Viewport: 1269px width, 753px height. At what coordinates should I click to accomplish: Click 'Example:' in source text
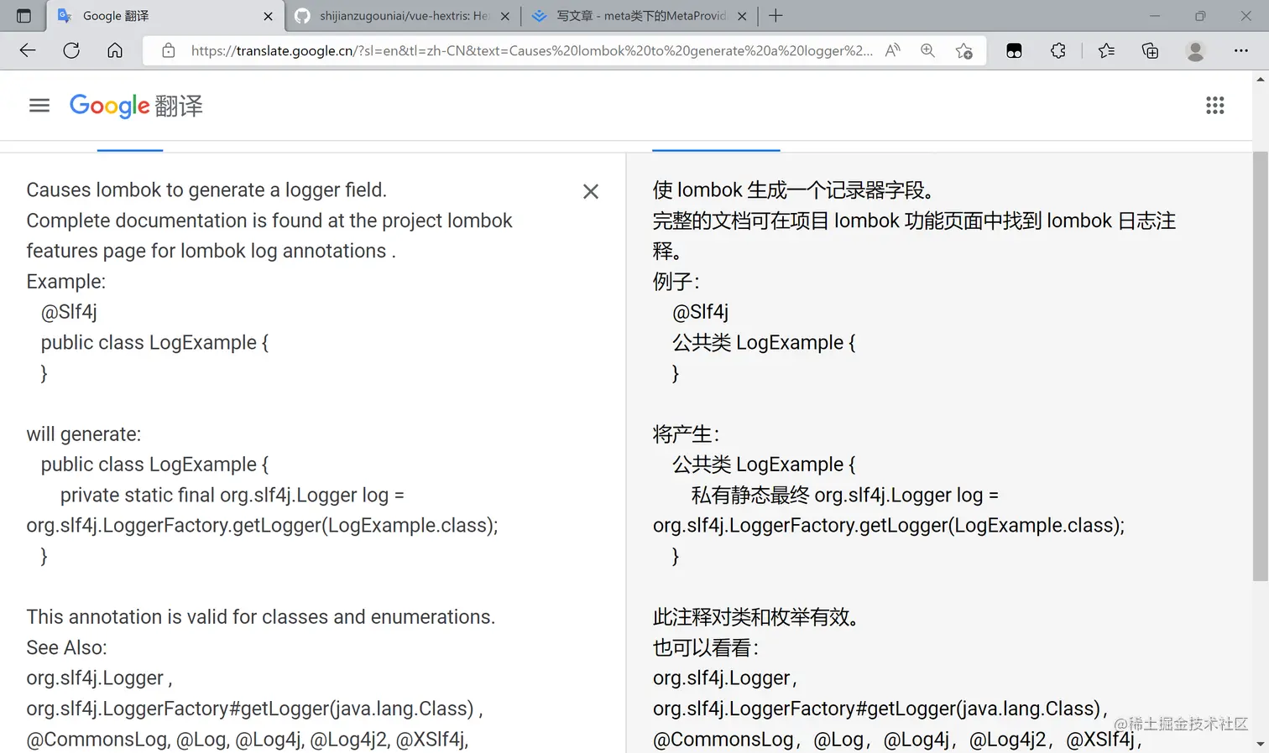[66, 282]
